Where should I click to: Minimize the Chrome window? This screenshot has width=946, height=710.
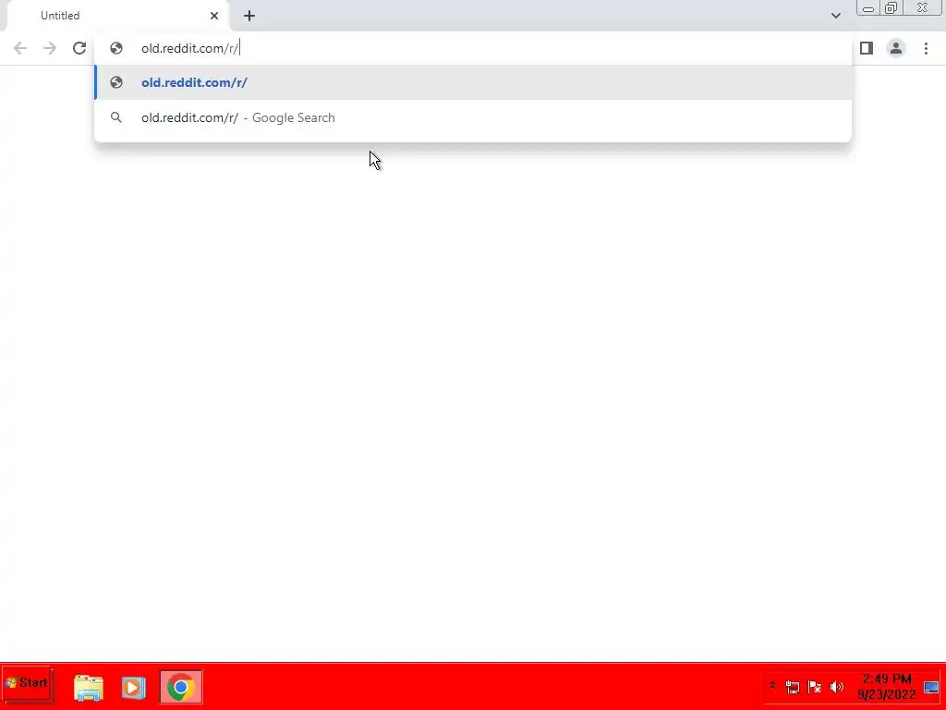(868, 8)
